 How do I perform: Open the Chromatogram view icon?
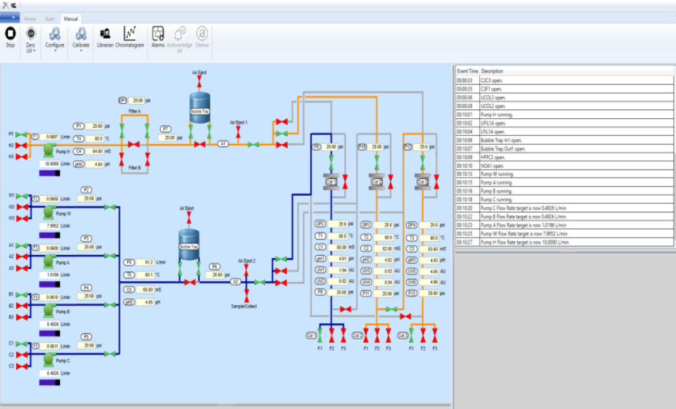point(130,34)
